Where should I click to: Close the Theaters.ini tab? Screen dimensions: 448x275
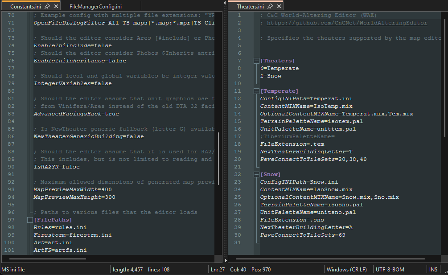tap(279, 6)
